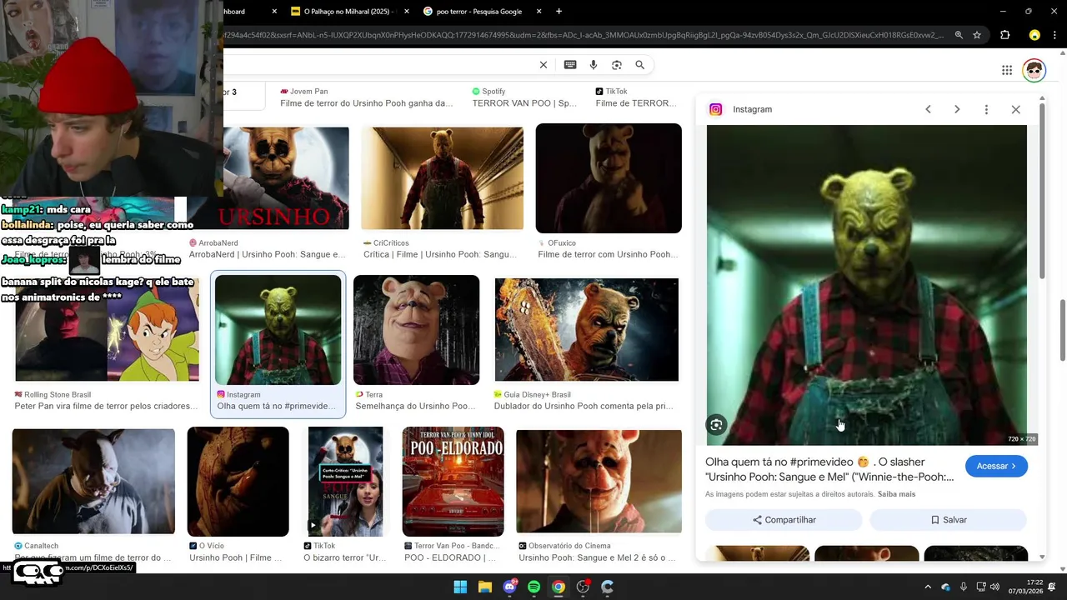This screenshot has height=600, width=1067.
Task: Open O Vício Ursinho Pooh thumbnail
Action: click(x=238, y=482)
